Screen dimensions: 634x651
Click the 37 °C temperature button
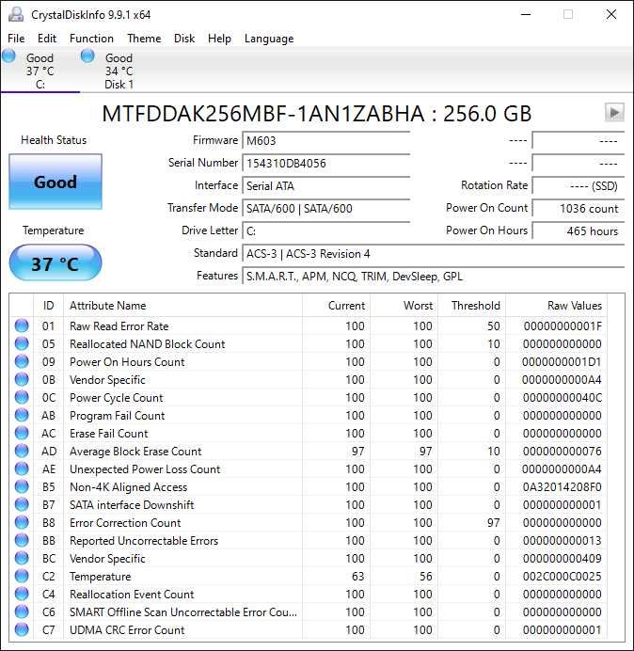(x=55, y=263)
